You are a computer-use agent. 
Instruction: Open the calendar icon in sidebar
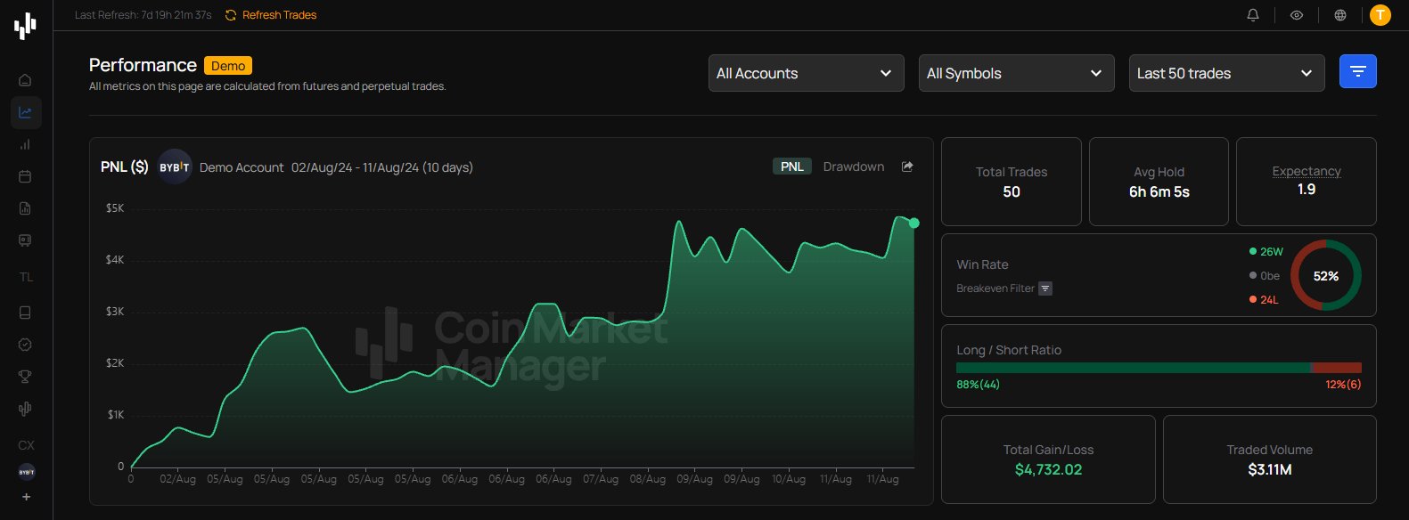25,176
